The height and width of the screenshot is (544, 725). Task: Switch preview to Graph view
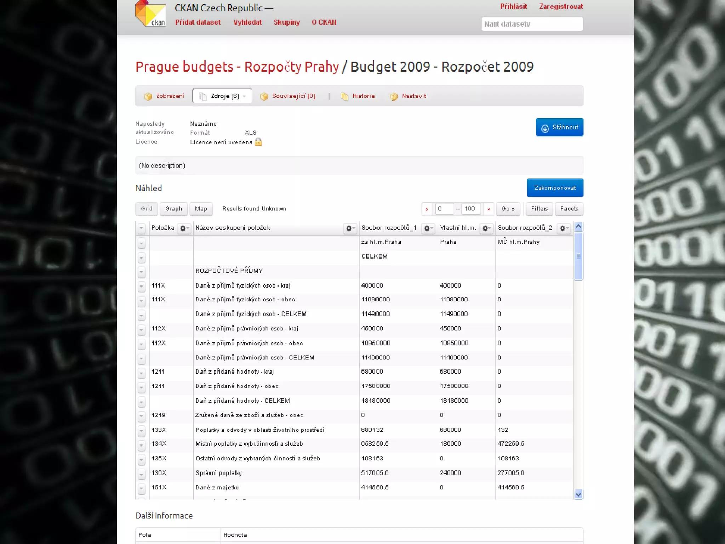pyautogui.click(x=173, y=209)
